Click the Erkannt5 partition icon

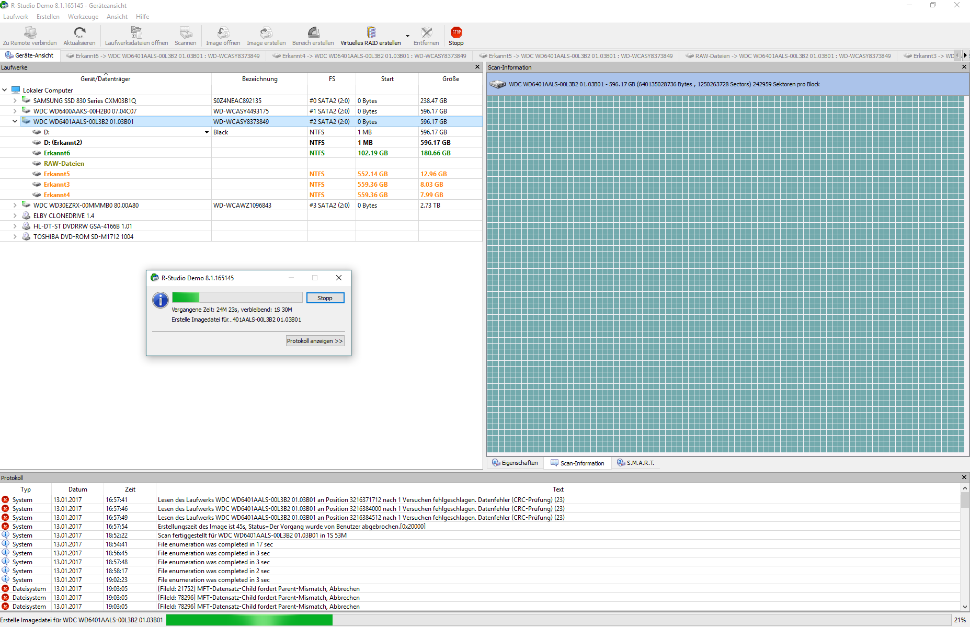[37, 174]
